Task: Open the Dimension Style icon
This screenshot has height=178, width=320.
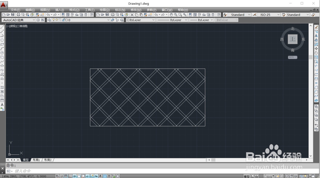Action: pos(254,15)
